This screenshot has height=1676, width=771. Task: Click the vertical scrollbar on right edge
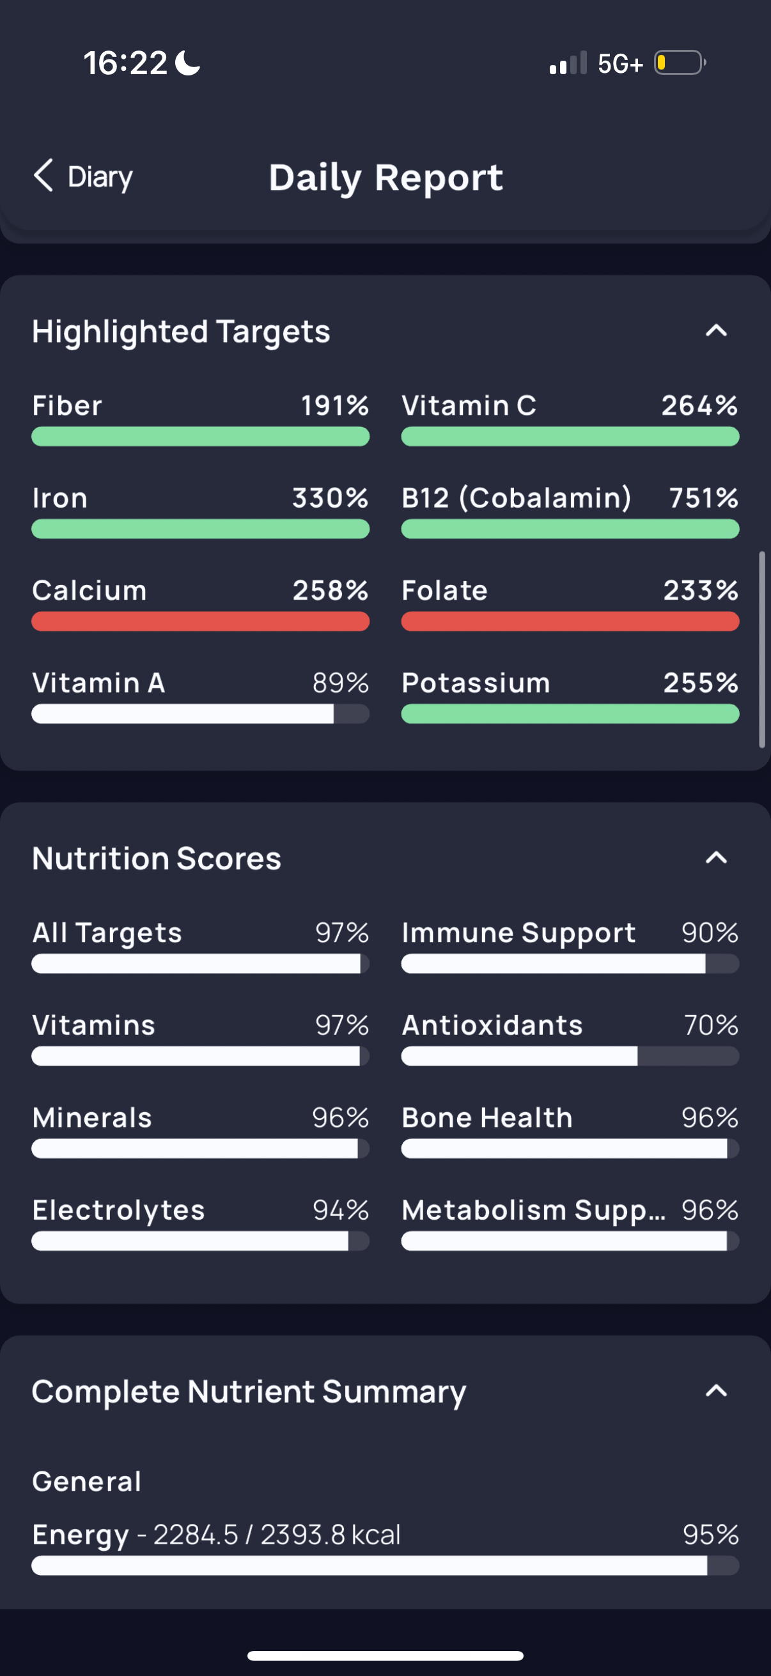coord(762,650)
